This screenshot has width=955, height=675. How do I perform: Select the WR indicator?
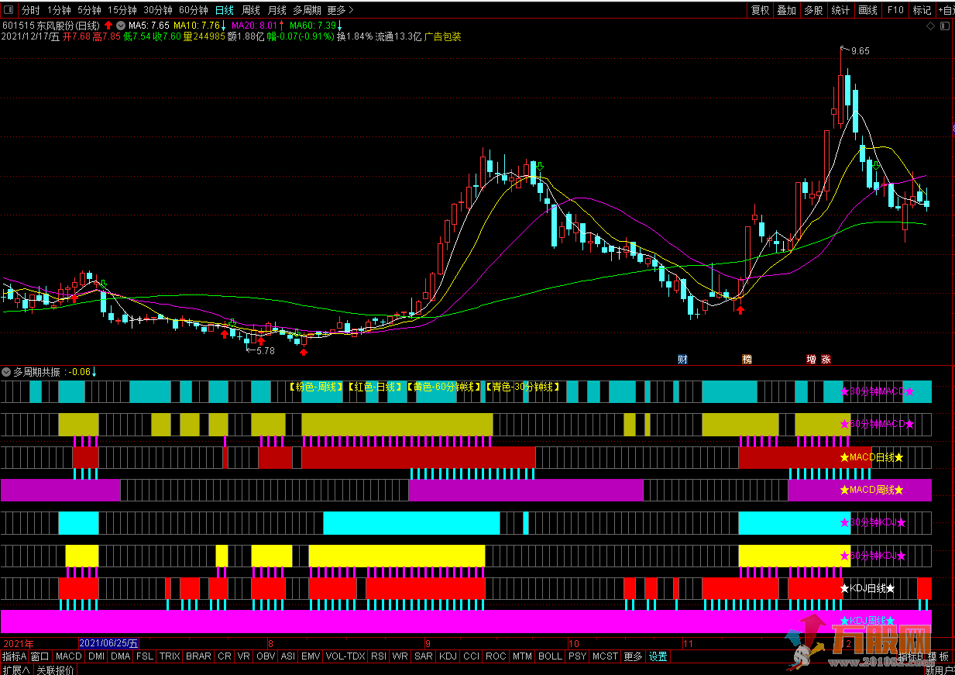[x=400, y=656]
